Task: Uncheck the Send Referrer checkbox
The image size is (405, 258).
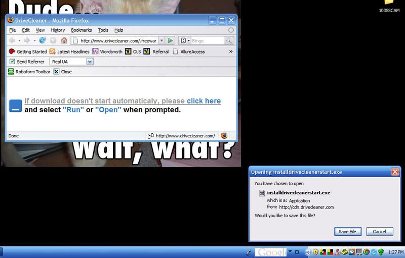Action: point(12,62)
